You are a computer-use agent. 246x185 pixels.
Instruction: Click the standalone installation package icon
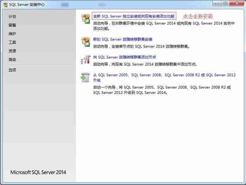tap(85, 18)
